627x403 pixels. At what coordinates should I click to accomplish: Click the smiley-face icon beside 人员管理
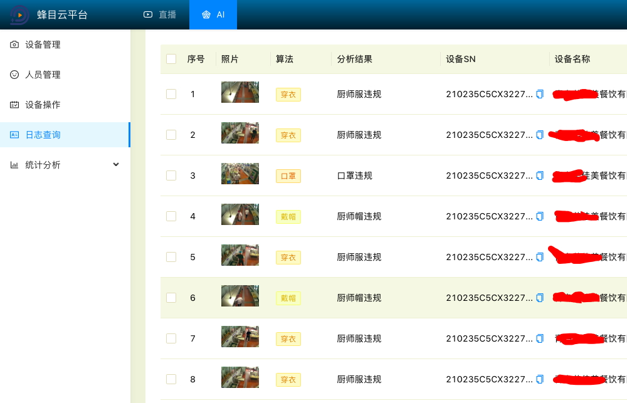tap(14, 75)
